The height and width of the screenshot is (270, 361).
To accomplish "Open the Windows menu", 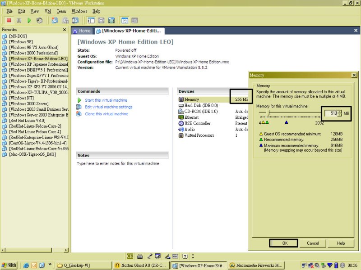I will (x=79, y=11).
